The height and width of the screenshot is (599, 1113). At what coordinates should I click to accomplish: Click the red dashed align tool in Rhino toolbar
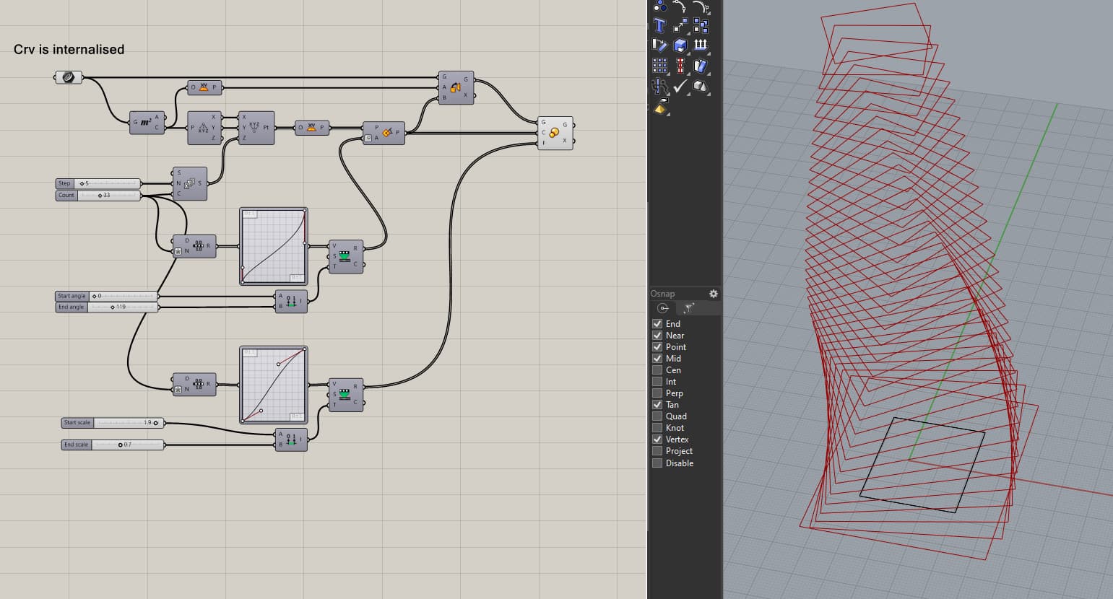680,66
